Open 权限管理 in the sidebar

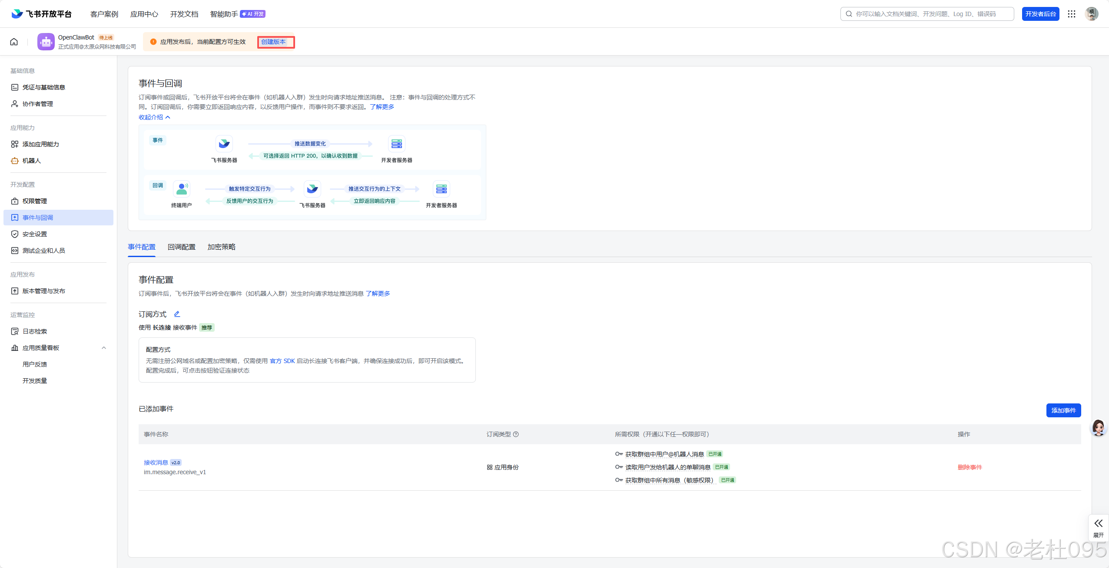35,201
